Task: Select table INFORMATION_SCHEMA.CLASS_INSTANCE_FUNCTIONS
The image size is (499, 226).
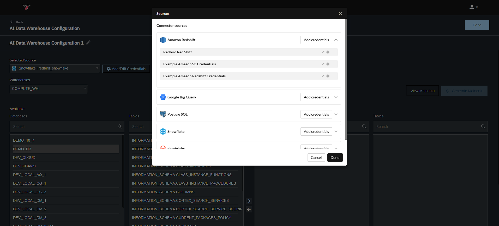Action: 185,175
